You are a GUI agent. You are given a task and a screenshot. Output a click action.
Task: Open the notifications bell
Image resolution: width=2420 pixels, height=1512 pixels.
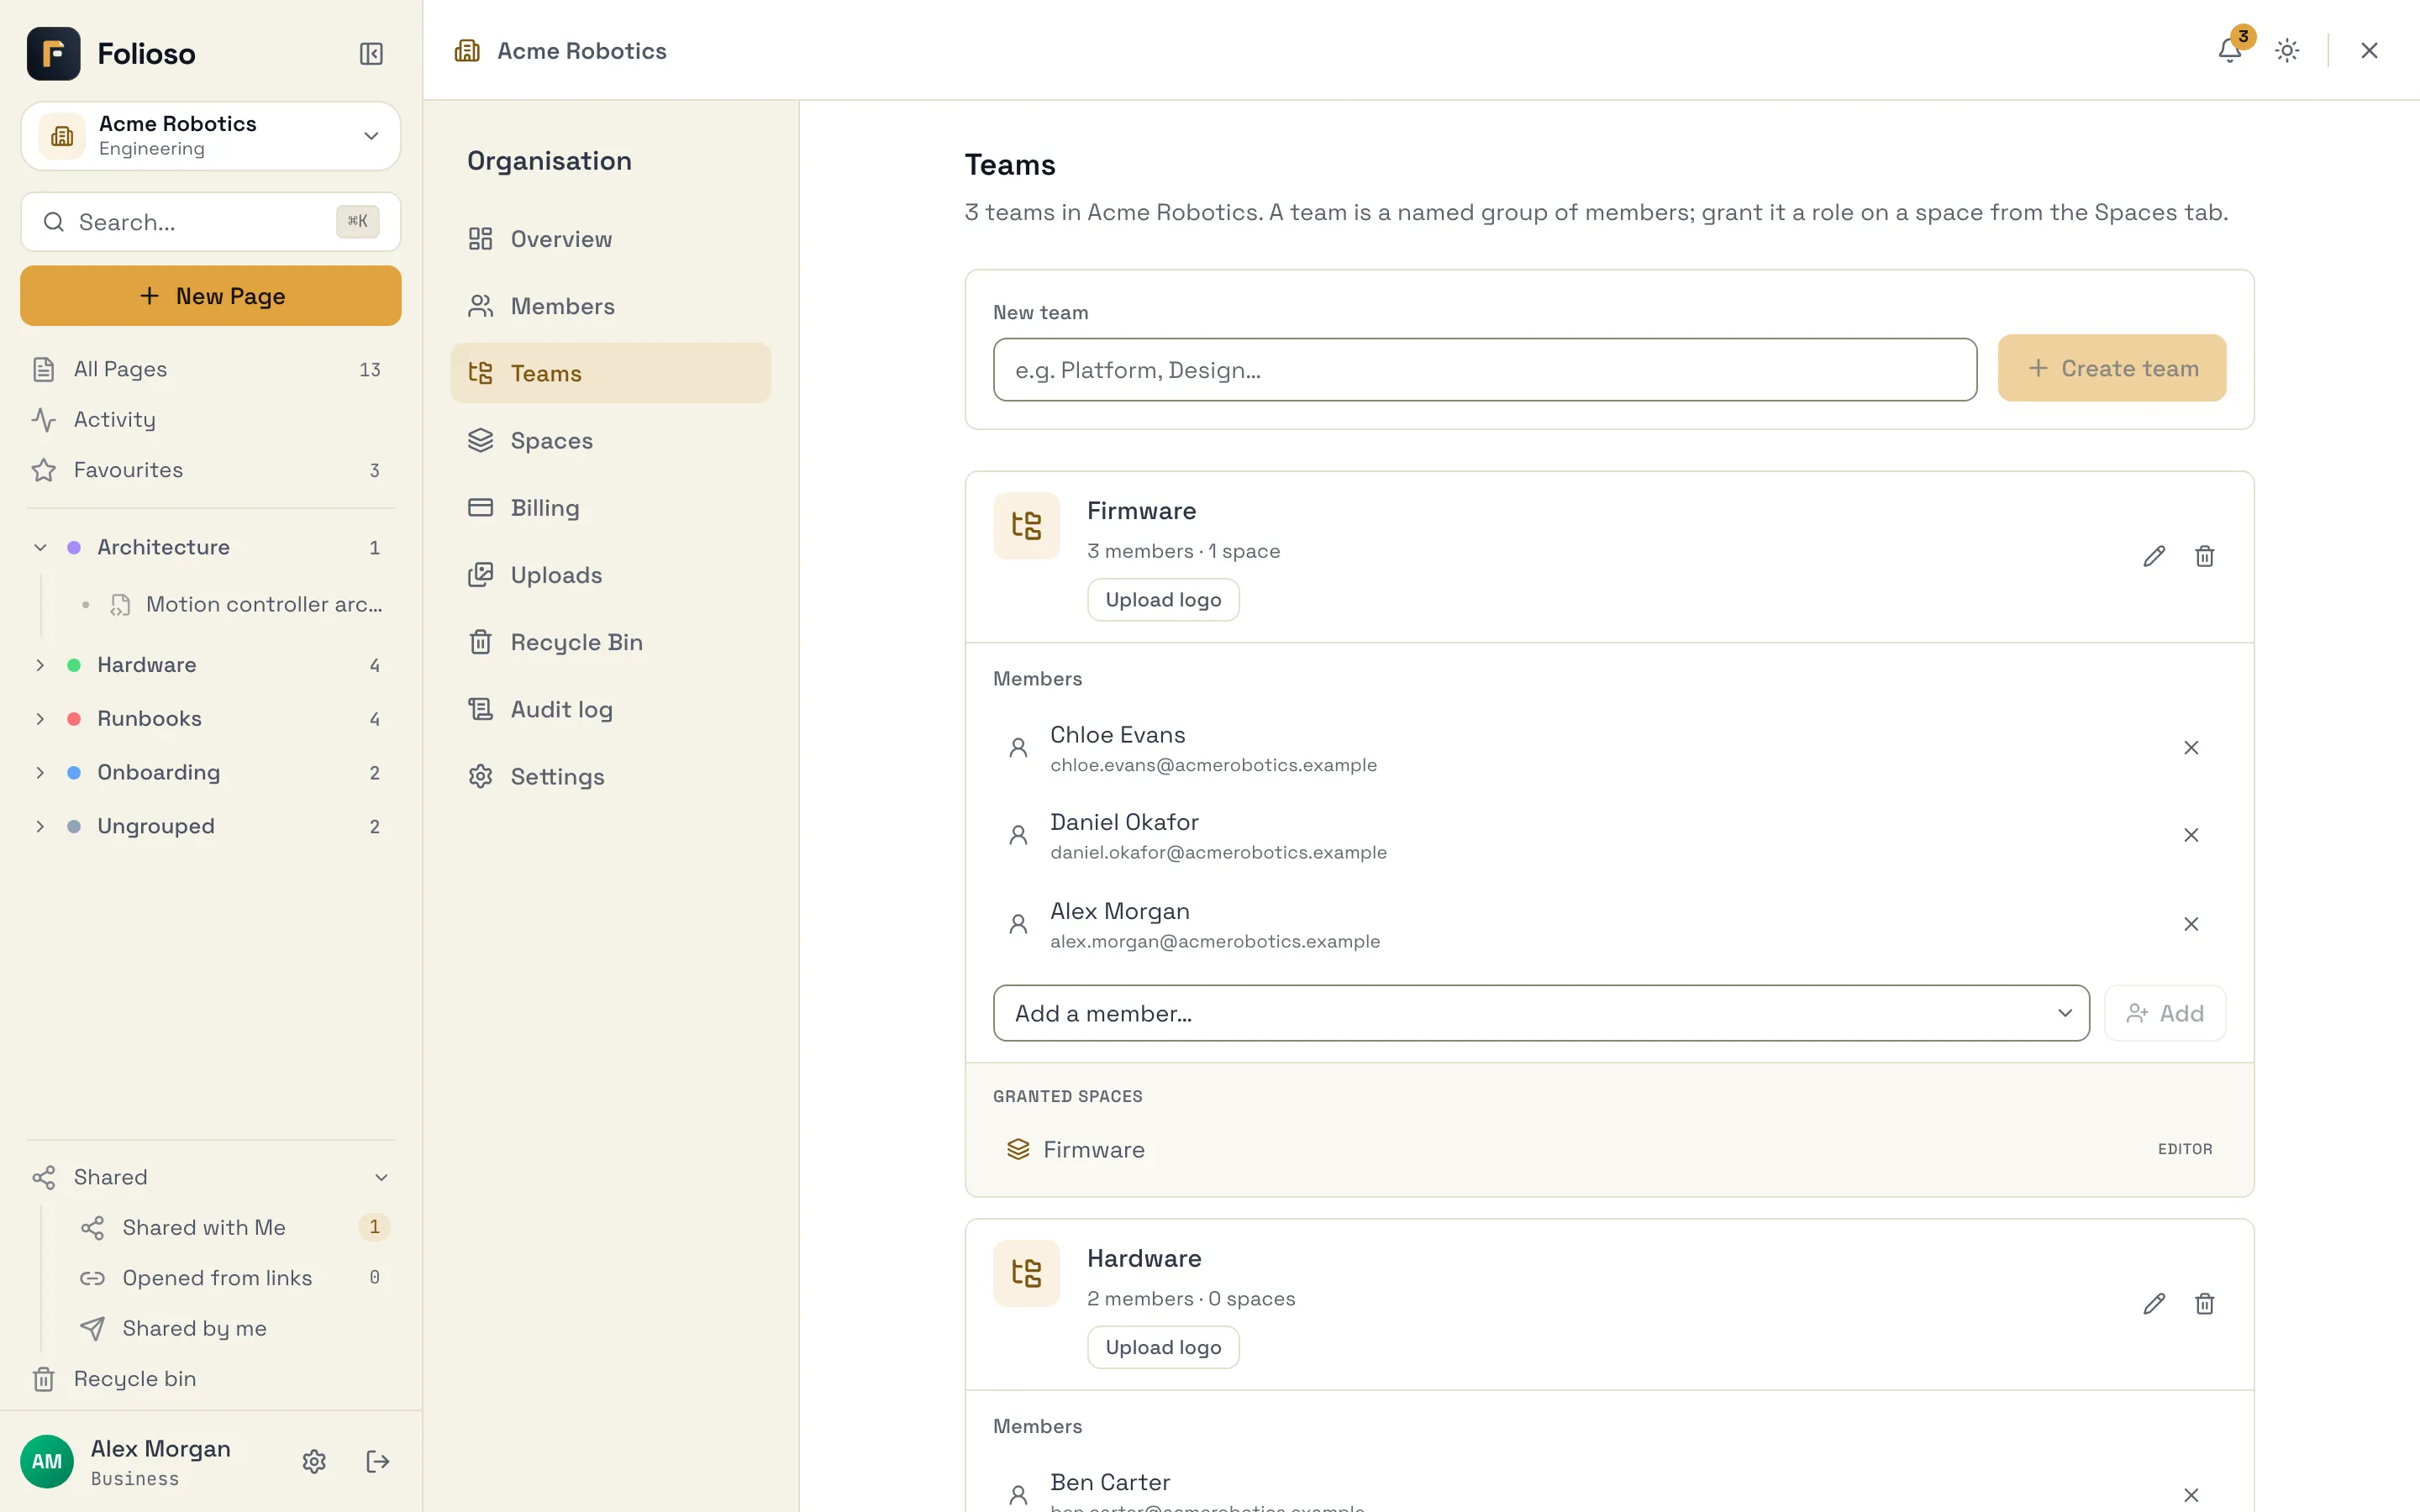click(2229, 50)
